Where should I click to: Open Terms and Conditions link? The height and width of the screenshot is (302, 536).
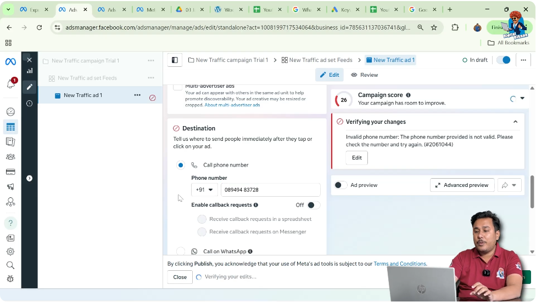pos(400,264)
